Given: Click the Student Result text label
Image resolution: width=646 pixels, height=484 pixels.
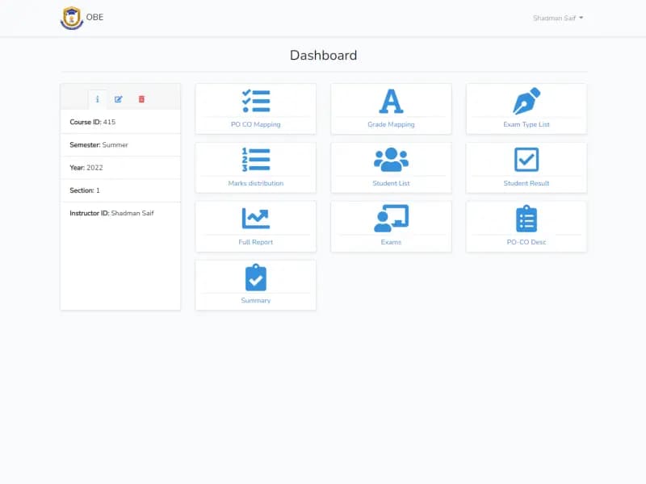Looking at the screenshot, I should tap(526, 183).
